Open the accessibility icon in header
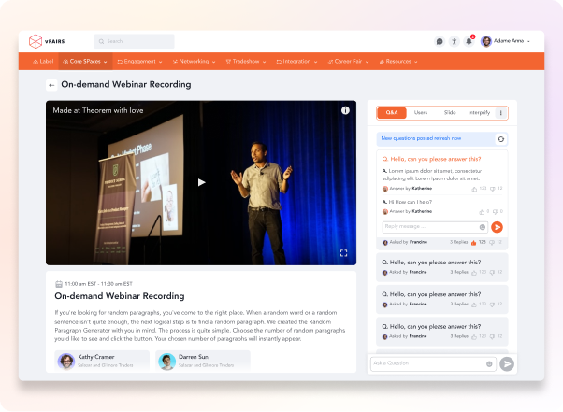Screen dimensions: 563x412 (455, 41)
